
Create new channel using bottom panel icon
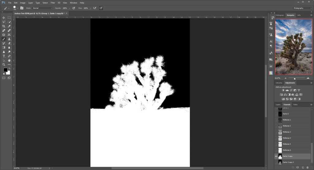pyautogui.click(x=303, y=167)
